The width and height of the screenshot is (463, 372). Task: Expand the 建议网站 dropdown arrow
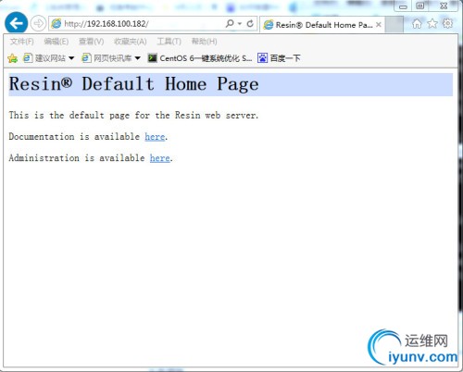(71, 58)
